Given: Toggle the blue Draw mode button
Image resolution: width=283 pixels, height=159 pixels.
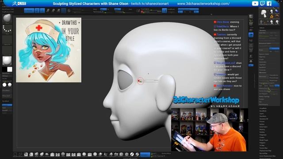Looking at the screenshot, I should tap(42, 11).
